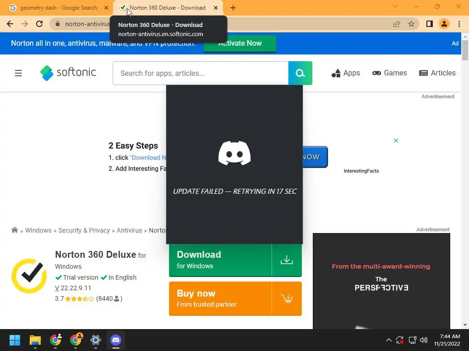Click the star rating 3.7
Viewport: 469px width, 351px height.
79,298
